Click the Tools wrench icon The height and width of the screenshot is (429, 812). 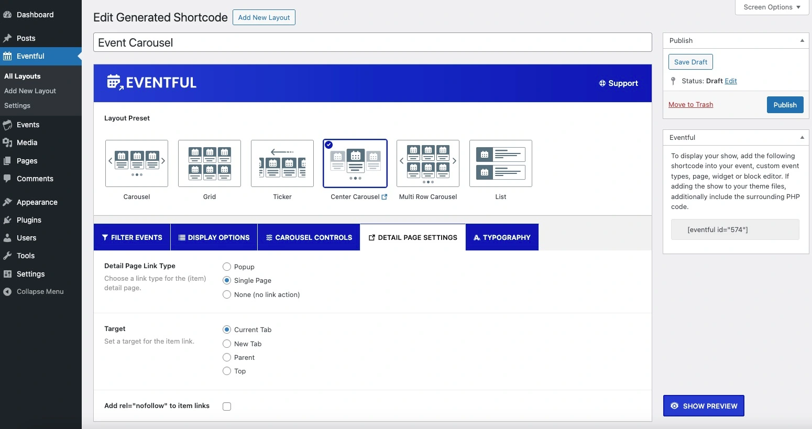pos(7,256)
